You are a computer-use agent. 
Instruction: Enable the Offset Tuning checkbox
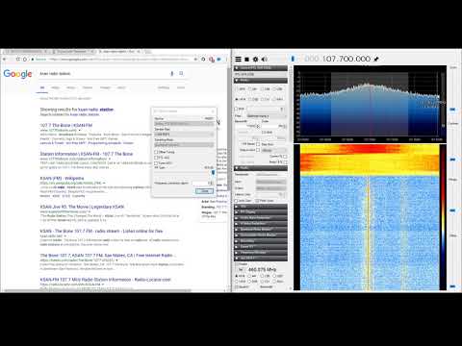[x=156, y=152]
